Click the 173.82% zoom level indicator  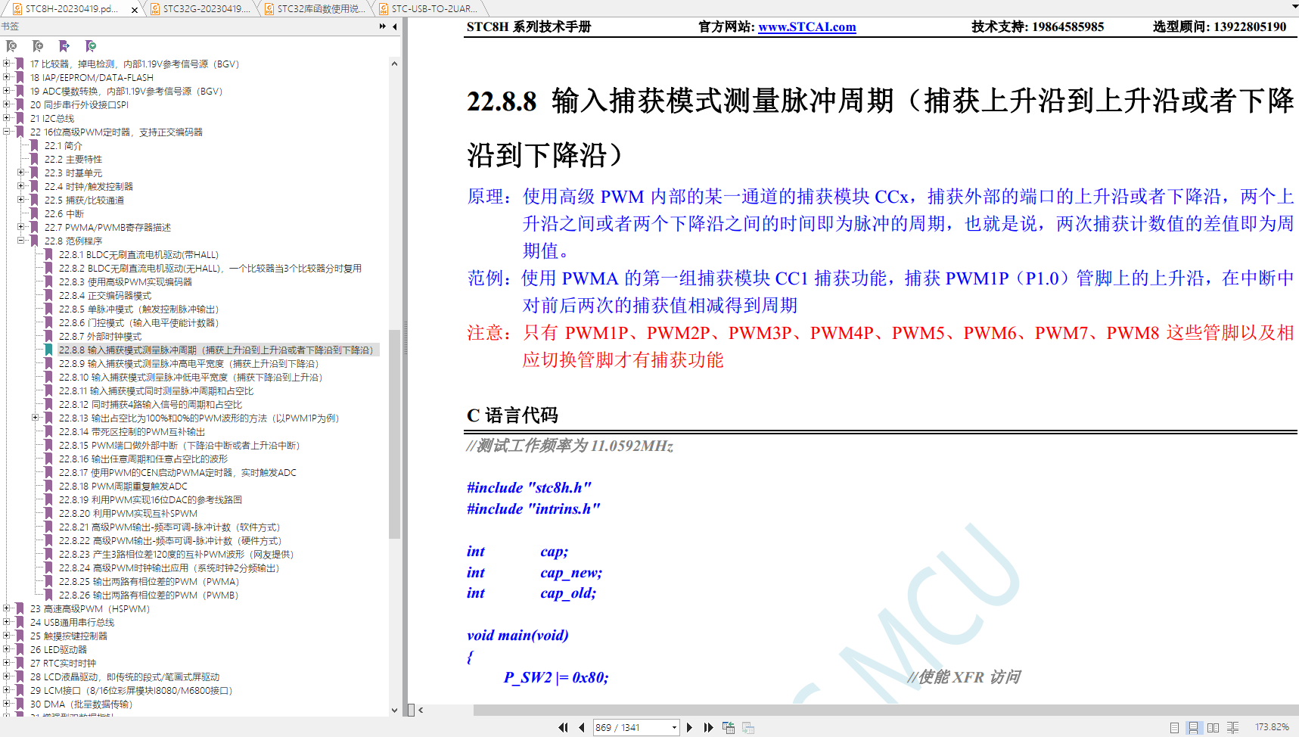(1272, 727)
